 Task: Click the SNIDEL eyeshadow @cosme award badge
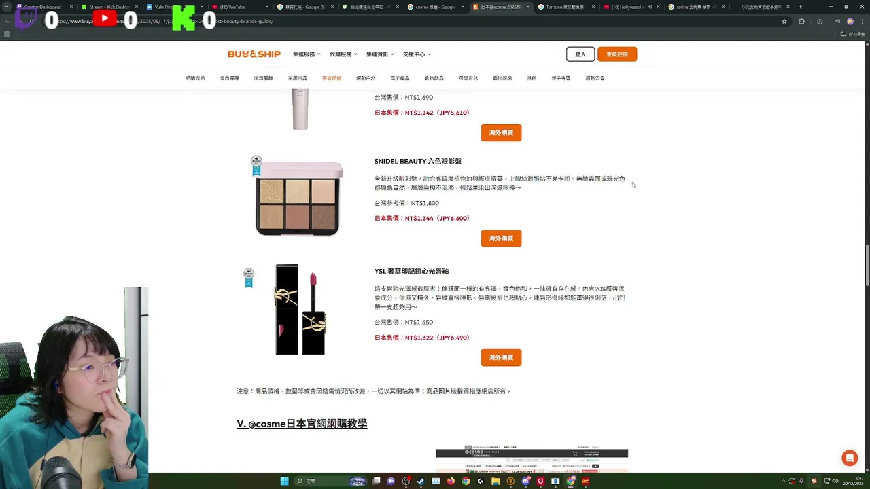coord(256,166)
